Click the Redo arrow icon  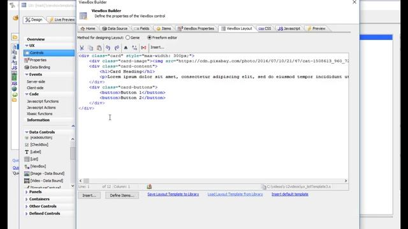[x=117, y=48]
